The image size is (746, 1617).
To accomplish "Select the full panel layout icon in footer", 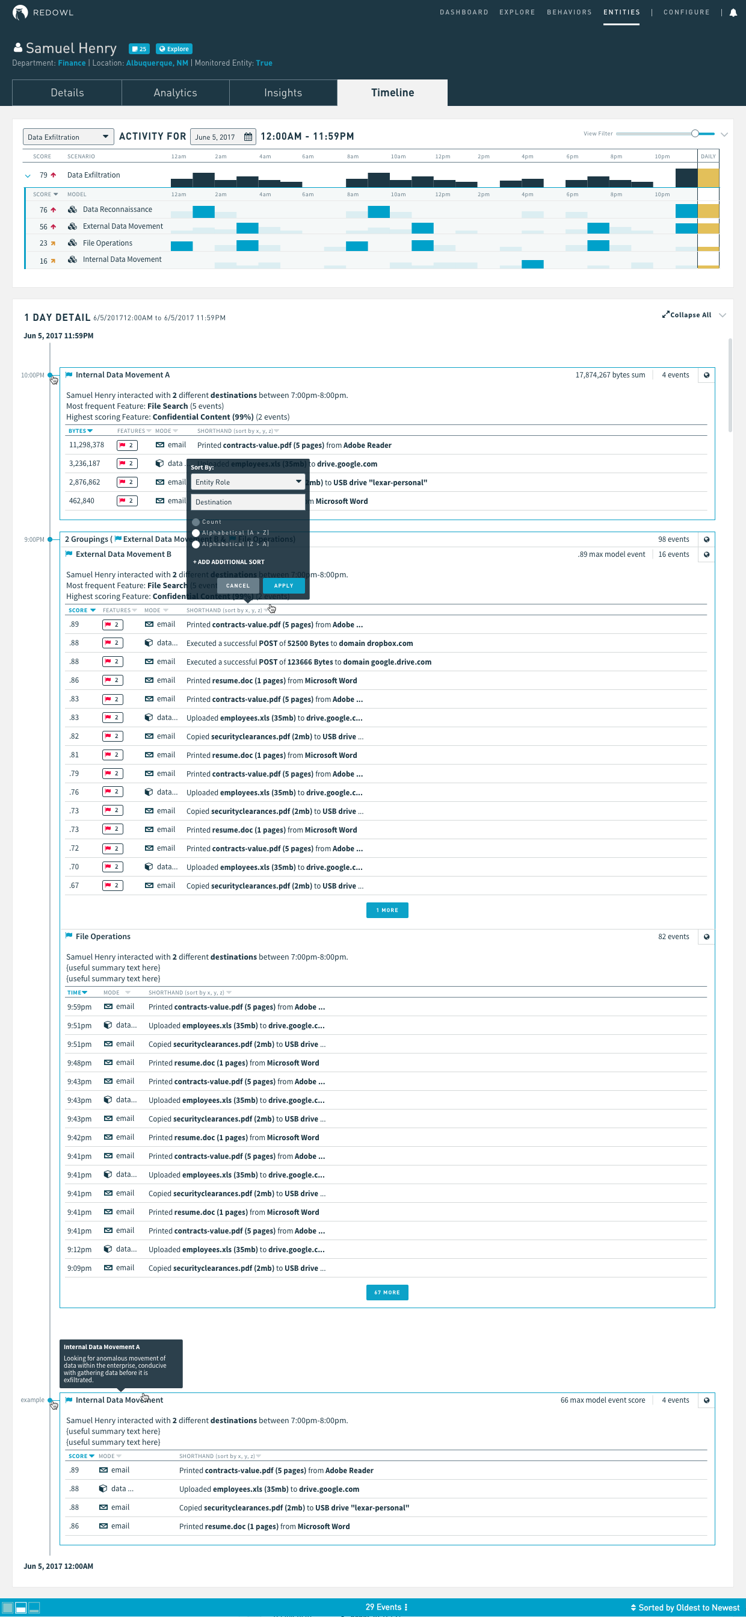I will [8, 1607].
